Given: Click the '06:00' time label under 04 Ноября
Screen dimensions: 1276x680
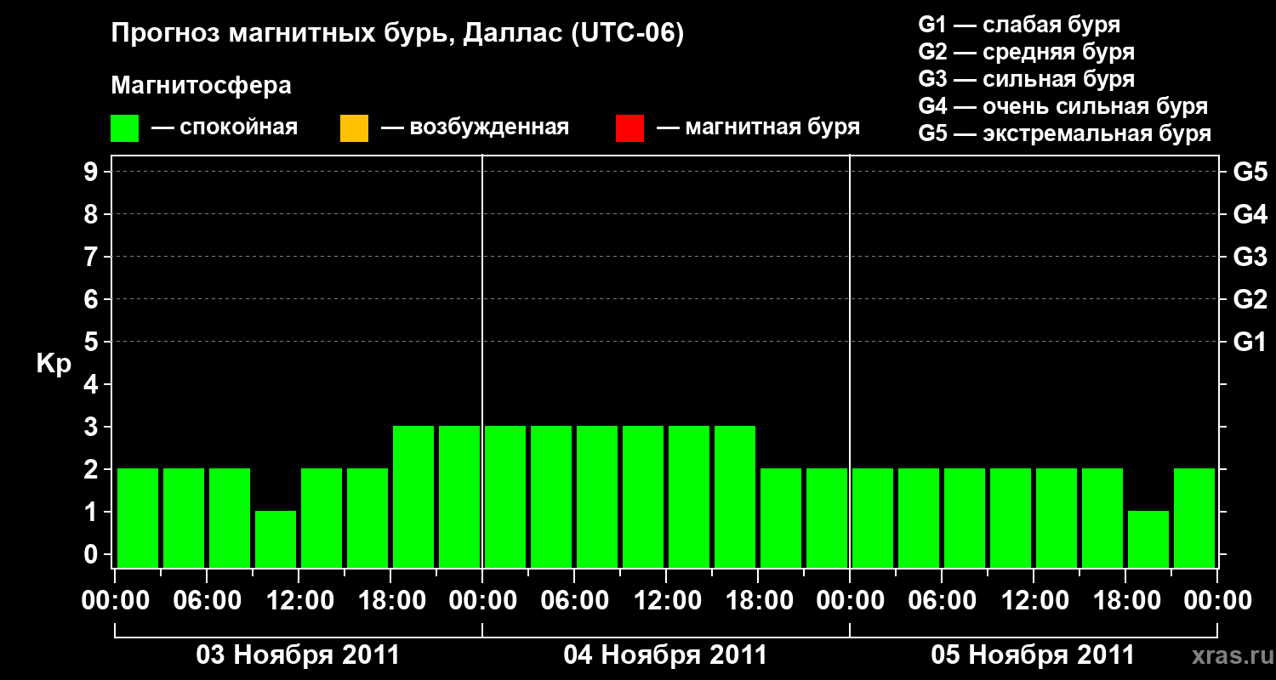Looking at the screenshot, I should 574,601.
